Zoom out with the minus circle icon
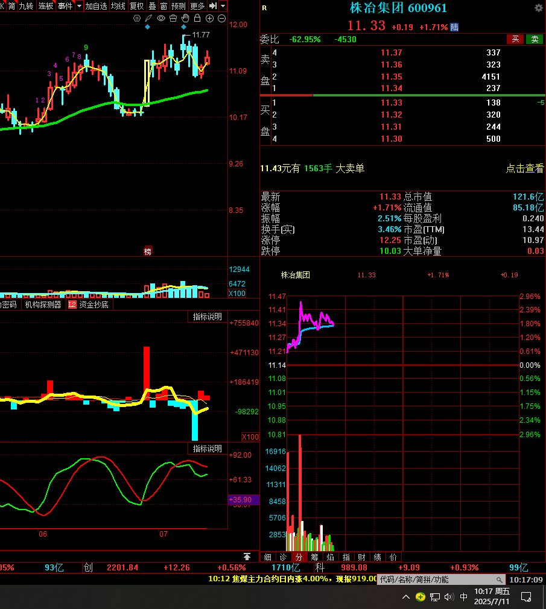Image resolution: width=546 pixels, height=609 pixels. tap(221, 18)
